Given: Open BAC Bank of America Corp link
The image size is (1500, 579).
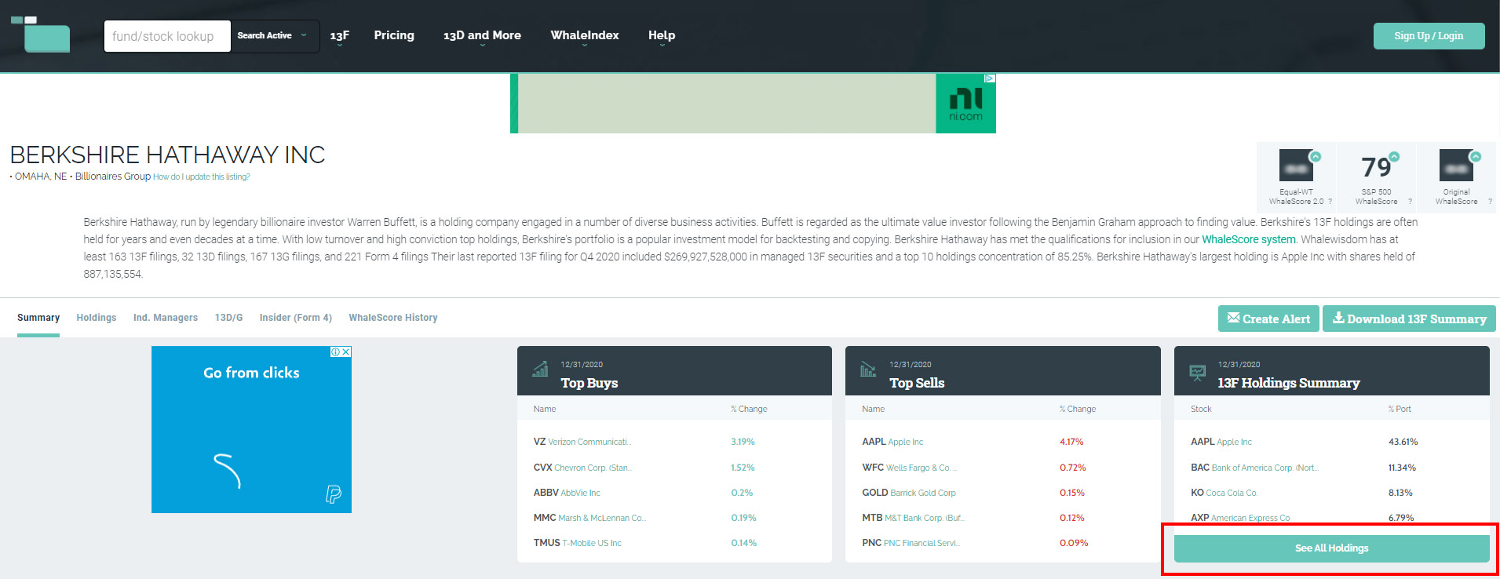Looking at the screenshot, I should click(1254, 468).
